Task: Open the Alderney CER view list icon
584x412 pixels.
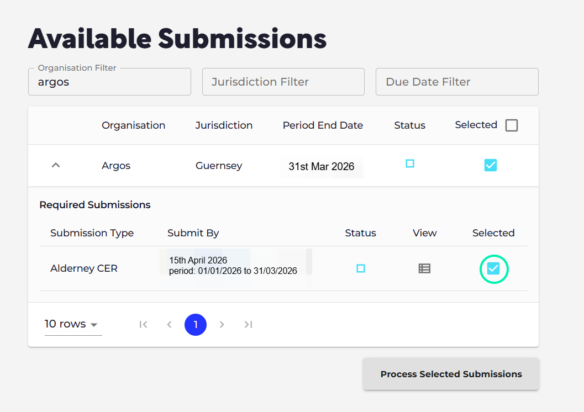Action: coord(424,268)
